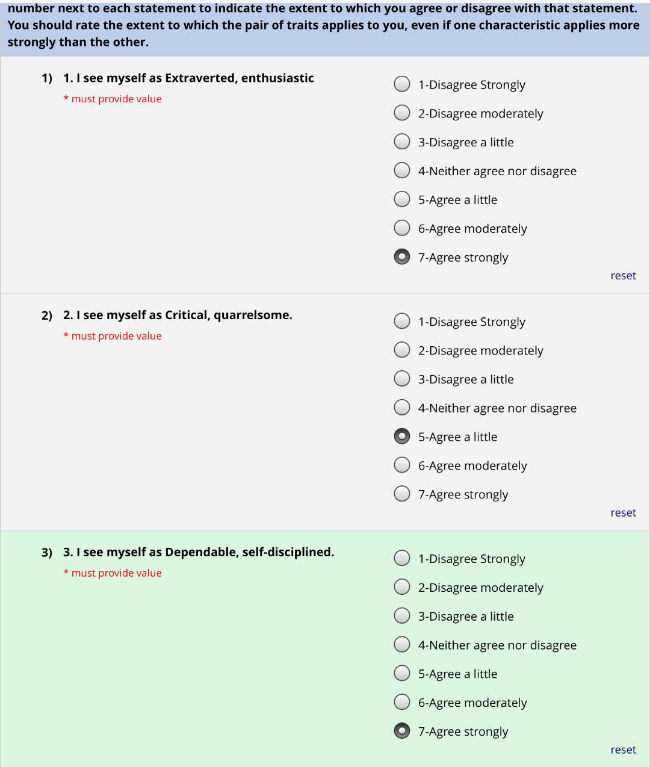This screenshot has width=650, height=767.
Task: Reset the Critical, quarrelsome answer
Action: pyautogui.click(x=623, y=513)
